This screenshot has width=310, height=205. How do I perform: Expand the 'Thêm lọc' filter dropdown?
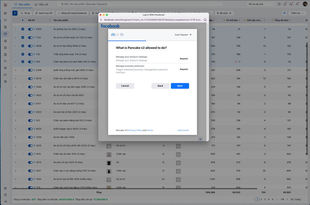coord(298,13)
